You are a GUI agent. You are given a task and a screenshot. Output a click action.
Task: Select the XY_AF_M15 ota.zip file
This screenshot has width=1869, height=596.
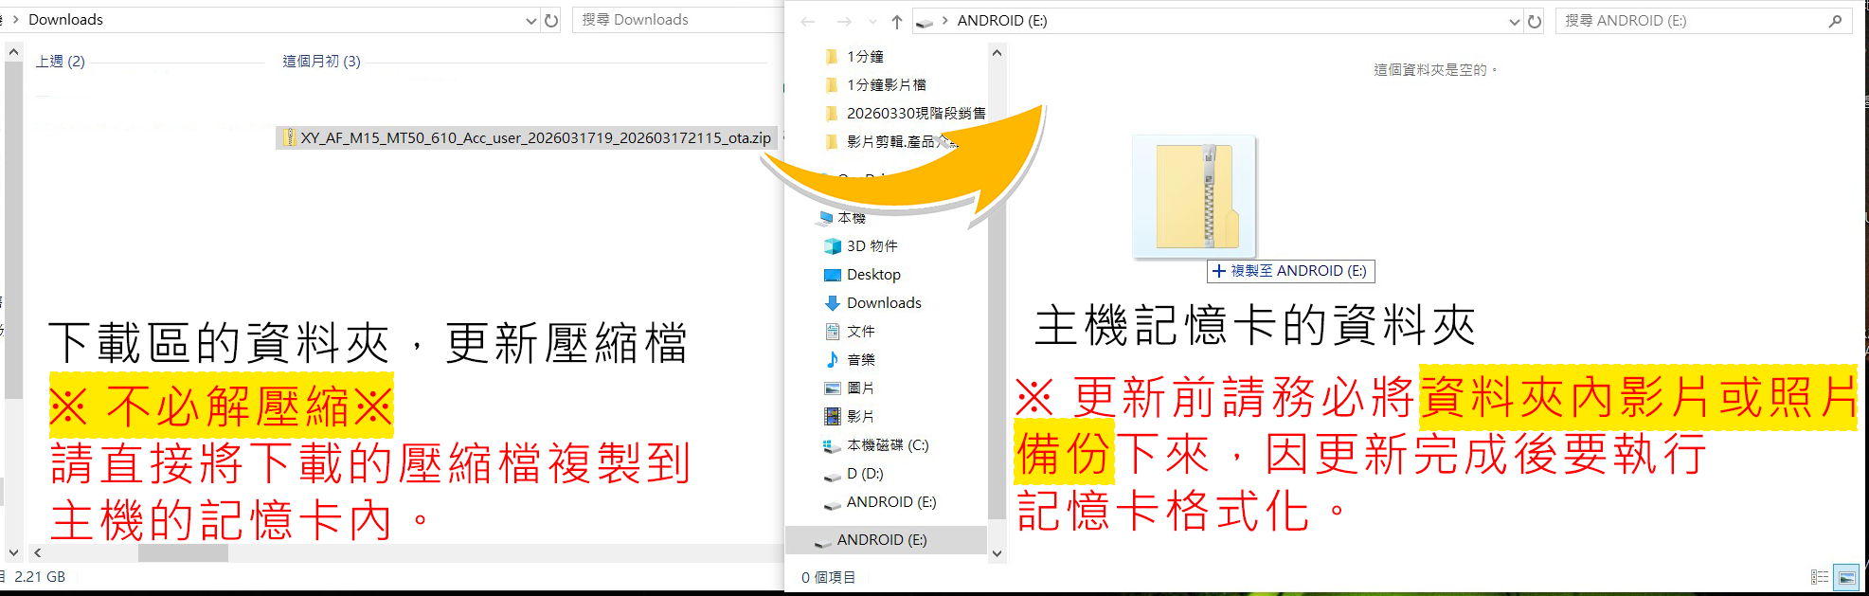534,138
